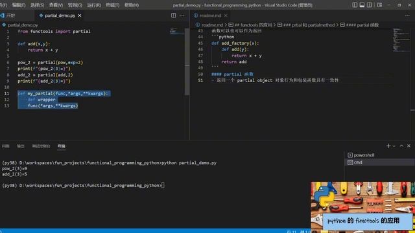Open the 查看(V) menu
415x233 pixels.
(x=56, y=5)
